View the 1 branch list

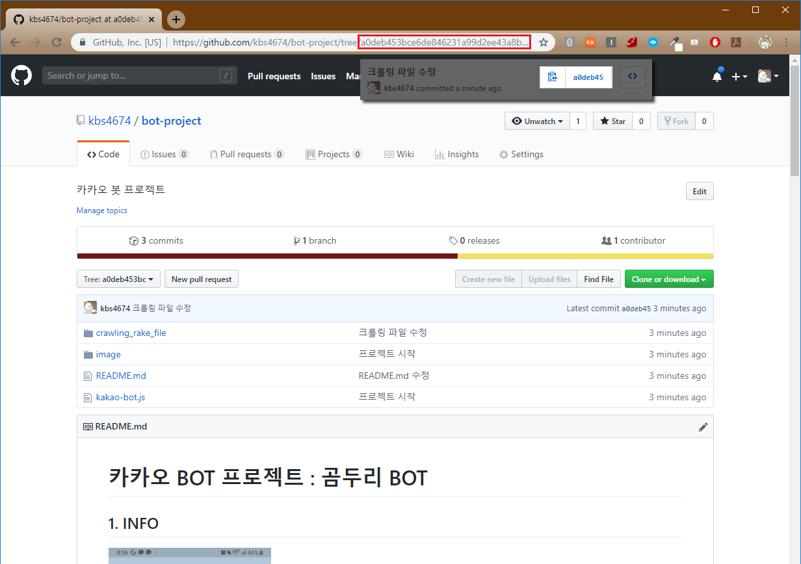(x=315, y=241)
